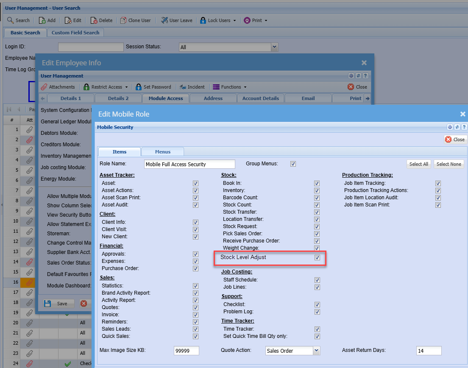Open the Custom Field Search tab
468x368 pixels.
click(75, 33)
